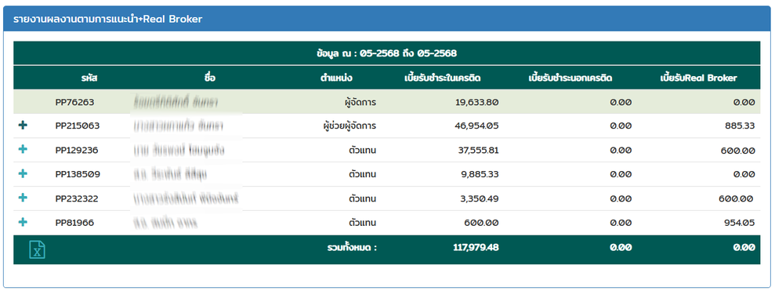Click the Excel export icon
775x291 pixels.
pyautogui.click(x=37, y=249)
